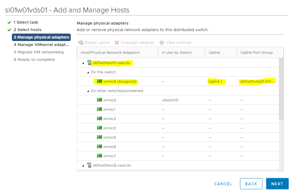The image size is (293, 193).
Task: Go to step 1 Select task
Action: click(x=26, y=22)
